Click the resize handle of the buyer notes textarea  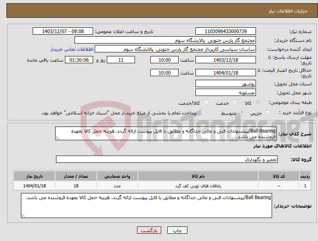click(23, 216)
